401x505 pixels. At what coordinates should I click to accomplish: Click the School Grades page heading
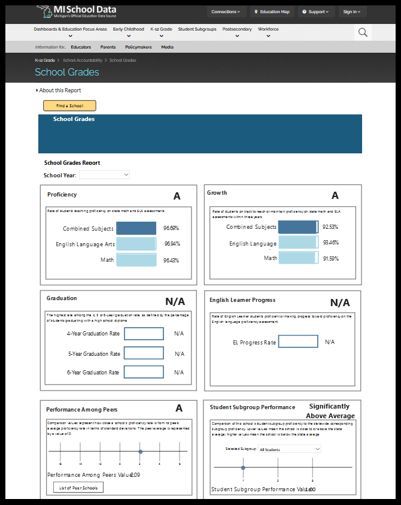67,72
